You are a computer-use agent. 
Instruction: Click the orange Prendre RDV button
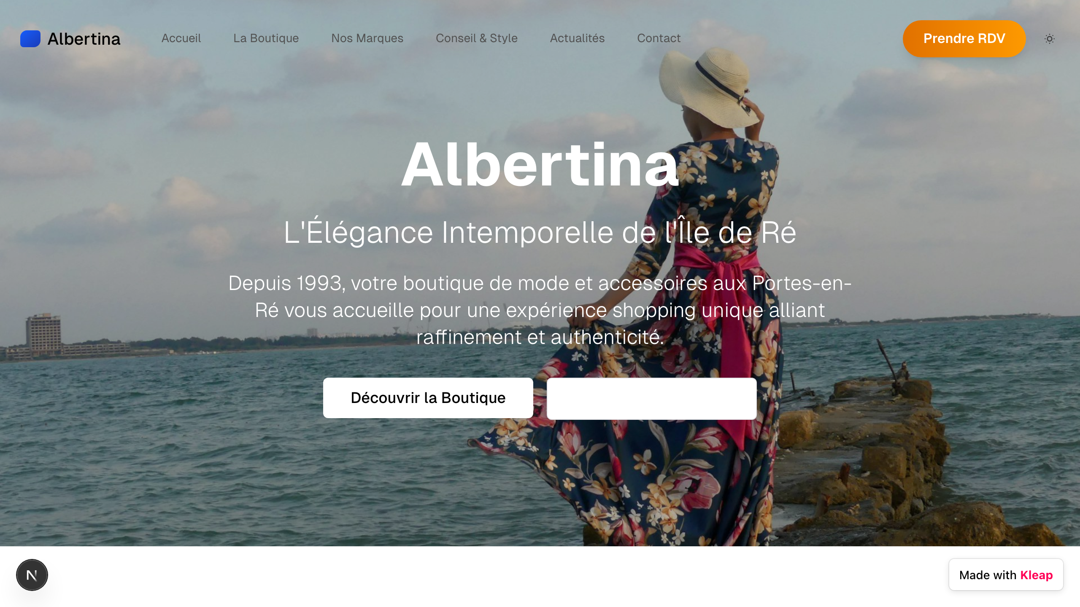coord(964,39)
